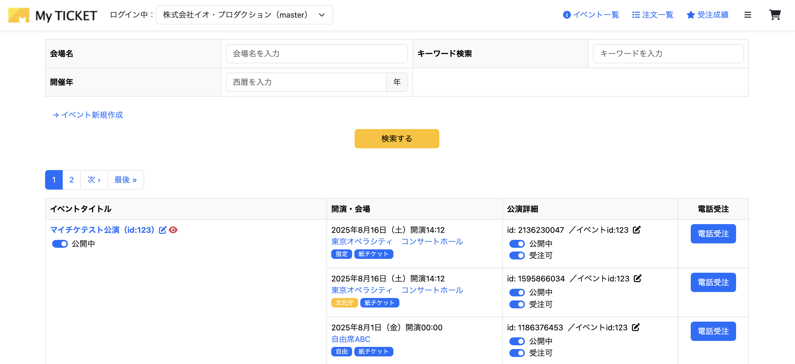
Task: Click 電話受注 button for 自由席ABC performance
Action: (x=713, y=331)
